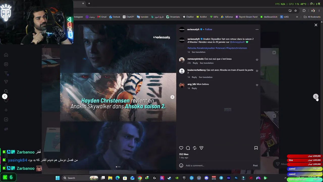Viewport: 323px width, 182px height.
Task: Reply to remeurpintodo's comment
Action: coord(195,63)
